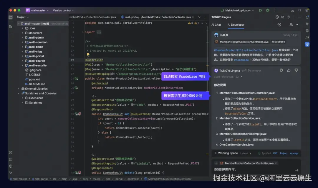Show hidden editor tabs dropdown
The width and height of the screenshot is (318, 188).
tap(199, 17)
